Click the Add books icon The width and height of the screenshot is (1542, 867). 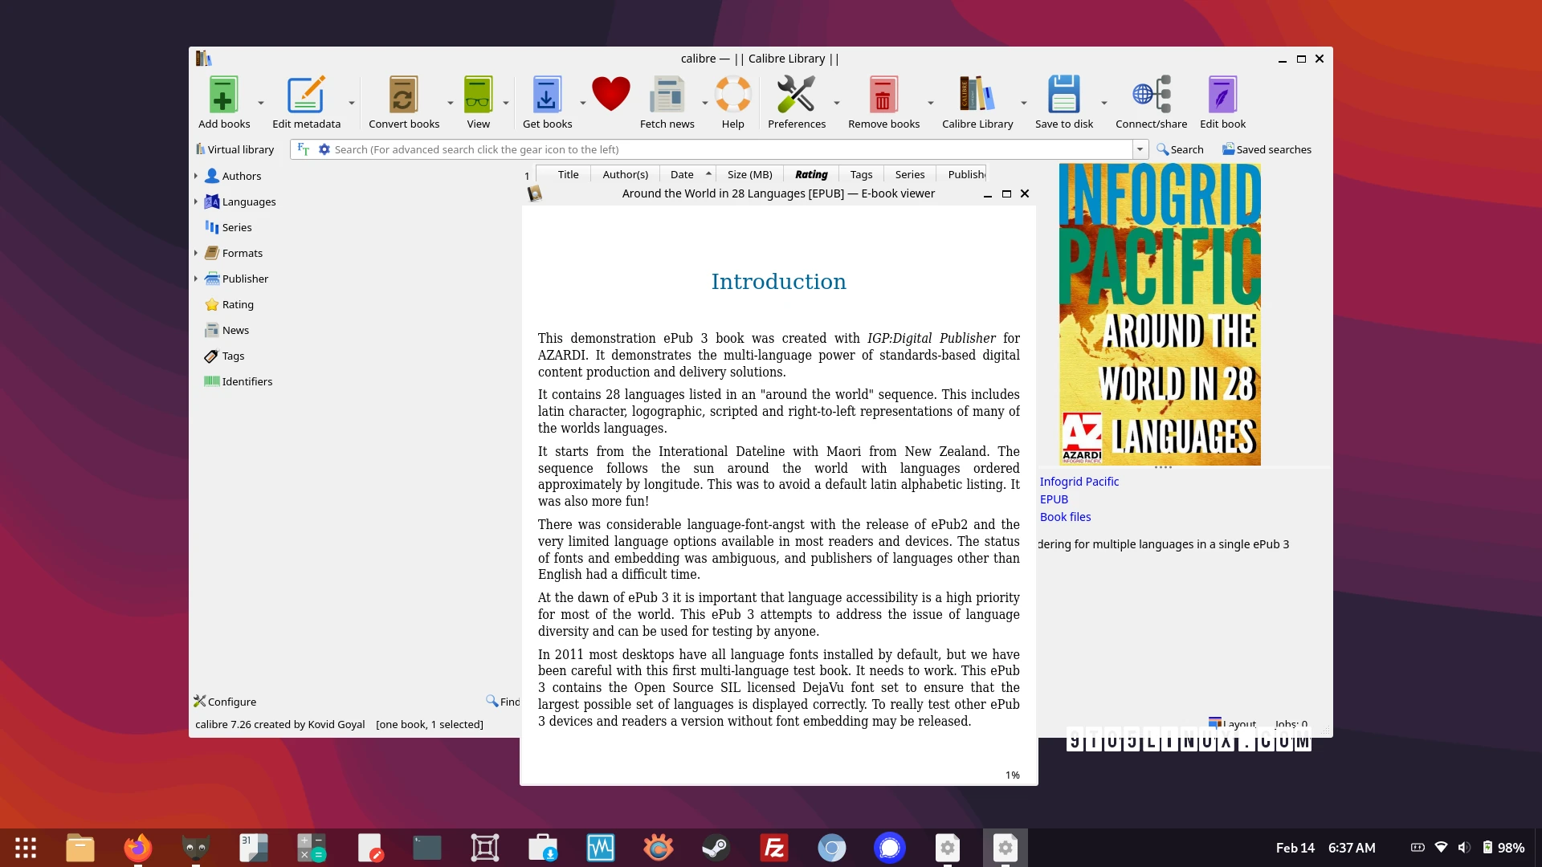223,96
